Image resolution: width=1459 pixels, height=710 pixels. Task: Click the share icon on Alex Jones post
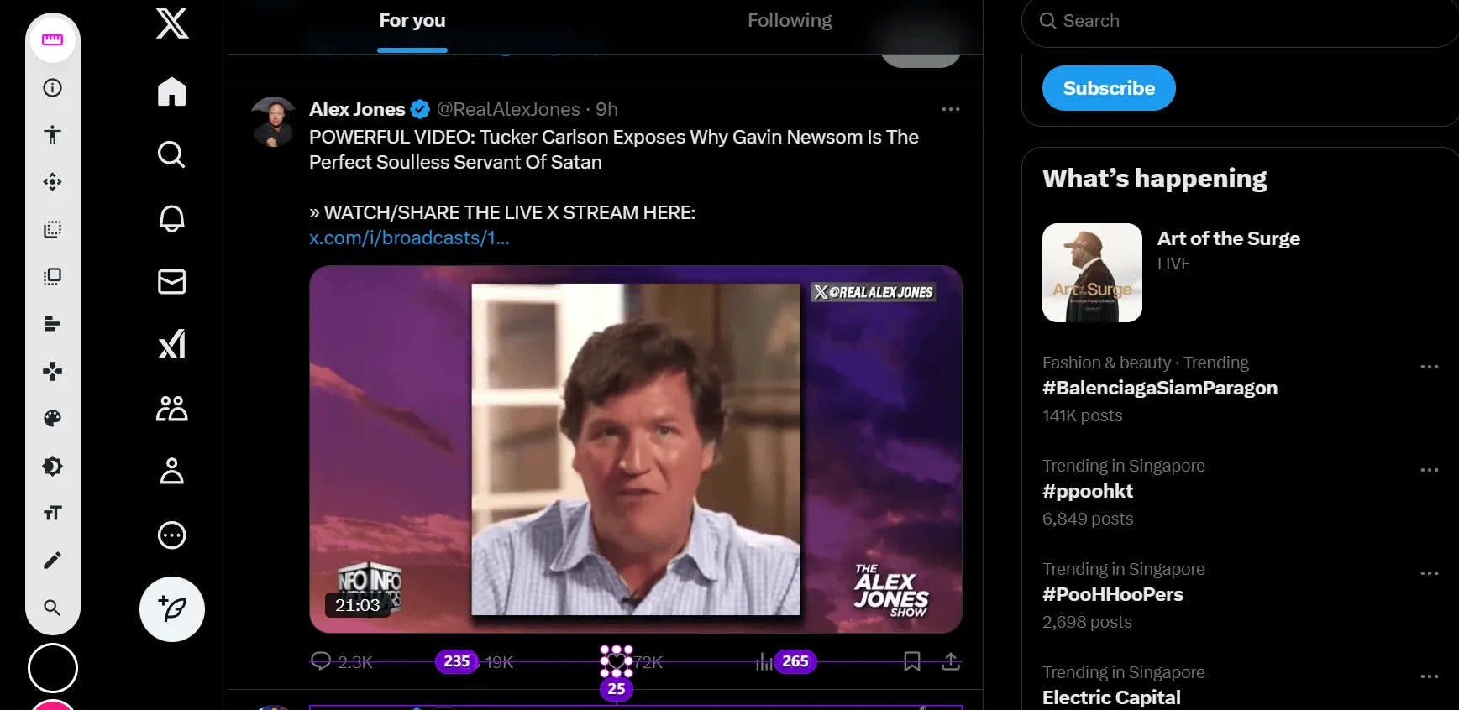pyautogui.click(x=951, y=662)
